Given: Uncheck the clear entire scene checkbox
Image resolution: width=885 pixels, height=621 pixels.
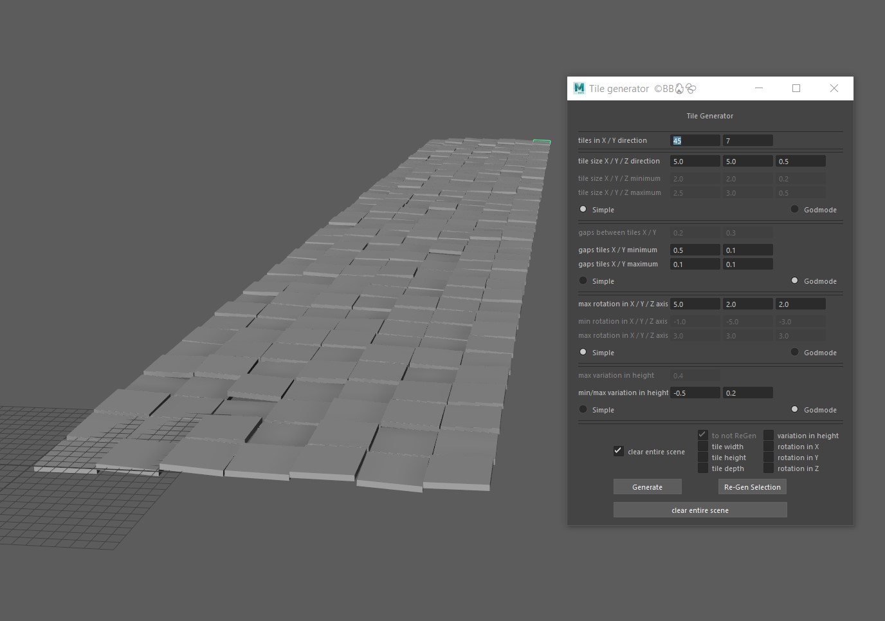Looking at the screenshot, I should pyautogui.click(x=618, y=451).
